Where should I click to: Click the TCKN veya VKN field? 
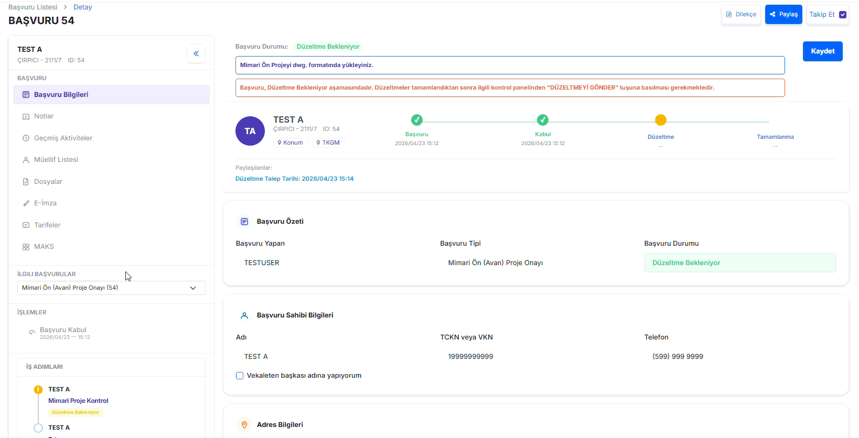(536, 357)
